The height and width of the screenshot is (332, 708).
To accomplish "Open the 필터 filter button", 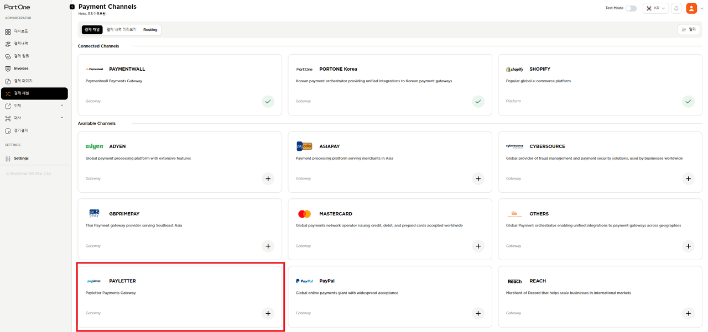I will click(689, 30).
